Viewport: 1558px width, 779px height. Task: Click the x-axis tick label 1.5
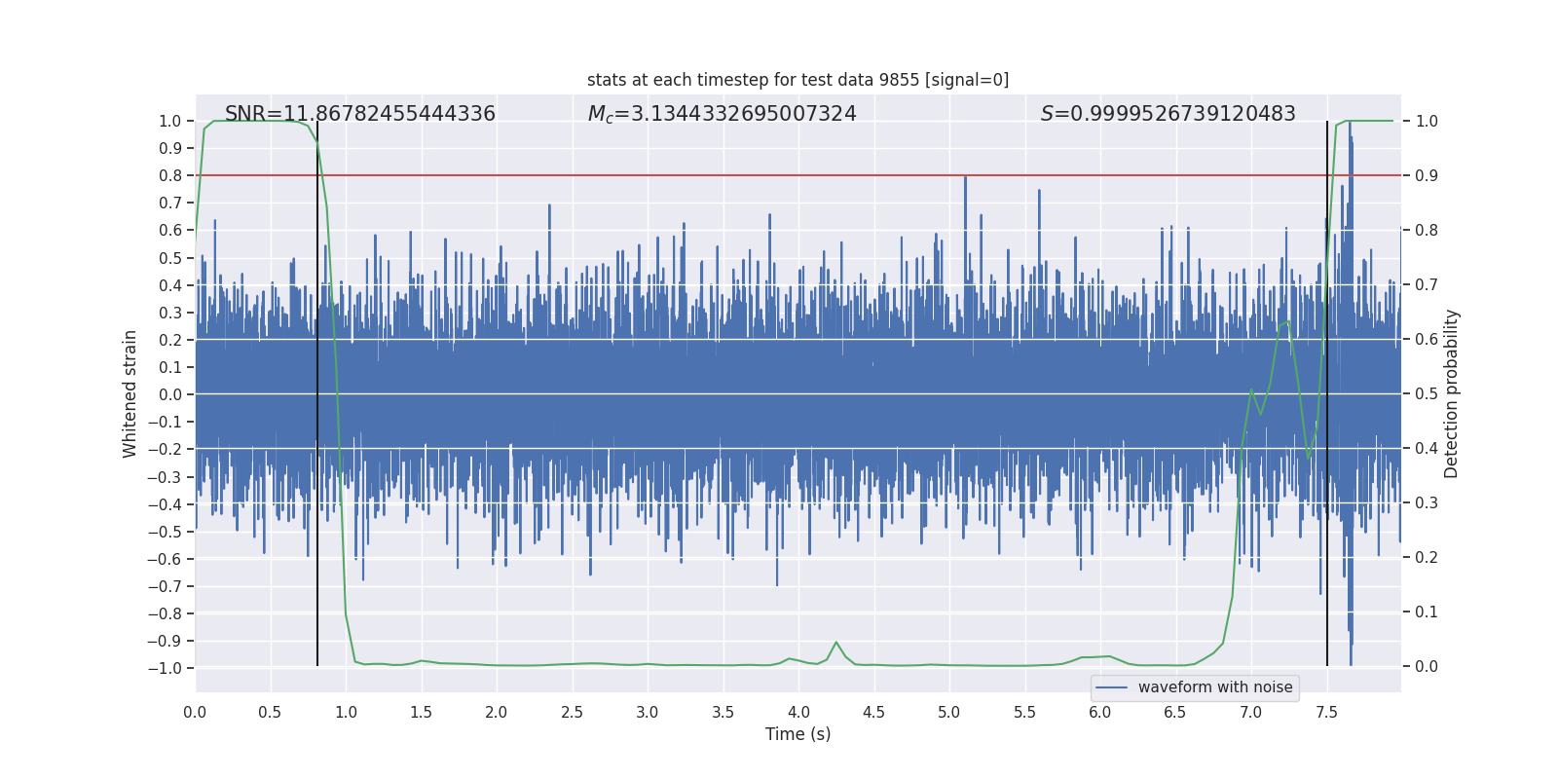[421, 712]
